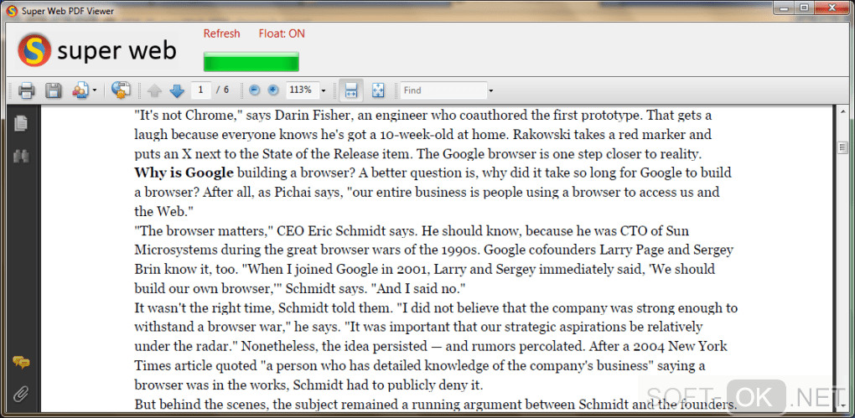Click the share/email file icon
The width and height of the screenshot is (855, 418).
(x=80, y=90)
